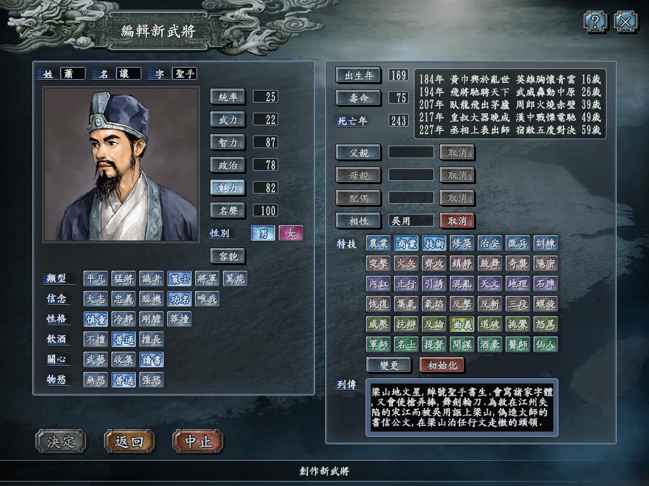Open the 容貌 portrait chooser
The width and height of the screenshot is (649, 486).
pos(228,256)
